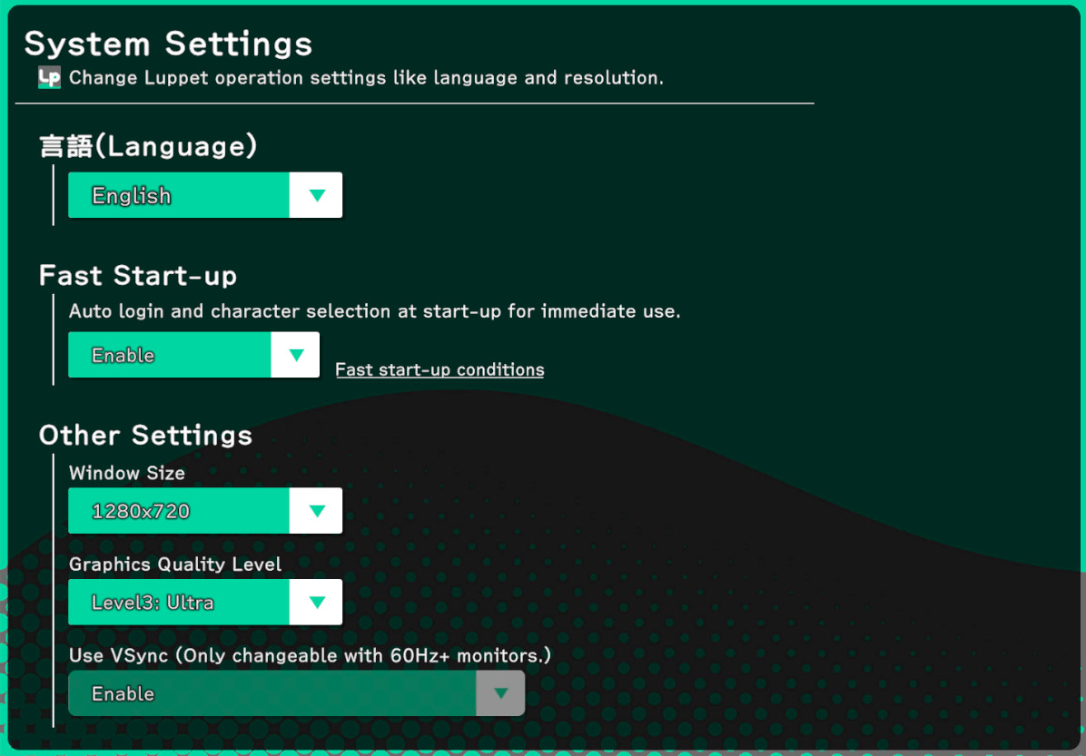
Task: Click the 言語(Language) section heading
Action: pos(148,146)
